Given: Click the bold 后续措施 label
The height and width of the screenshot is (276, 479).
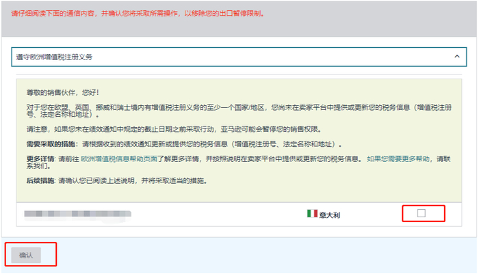Looking at the screenshot, I should pos(40,181).
